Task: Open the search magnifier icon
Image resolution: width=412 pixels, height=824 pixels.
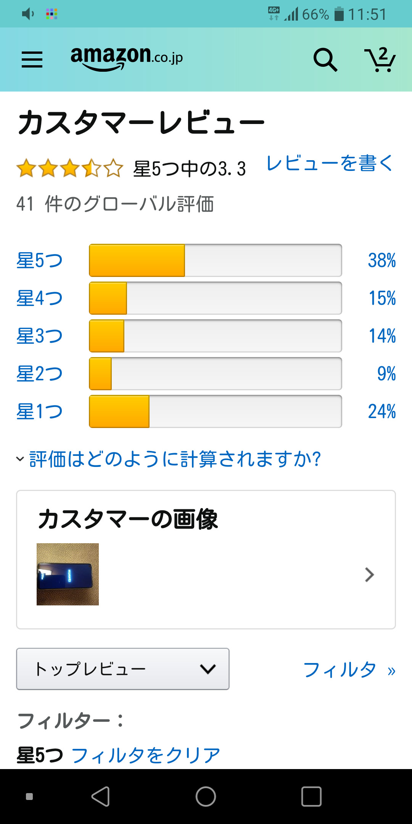Action: (325, 60)
